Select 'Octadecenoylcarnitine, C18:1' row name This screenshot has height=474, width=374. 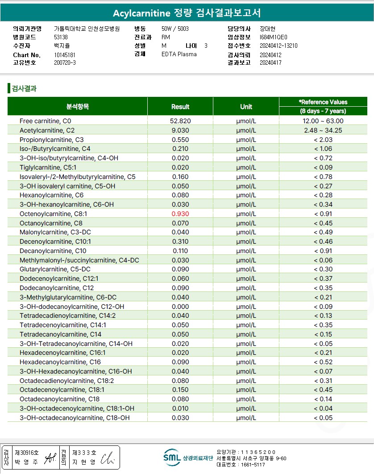click(62, 390)
